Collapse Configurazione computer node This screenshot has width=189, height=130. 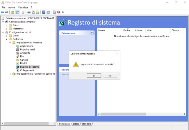point(3,22)
